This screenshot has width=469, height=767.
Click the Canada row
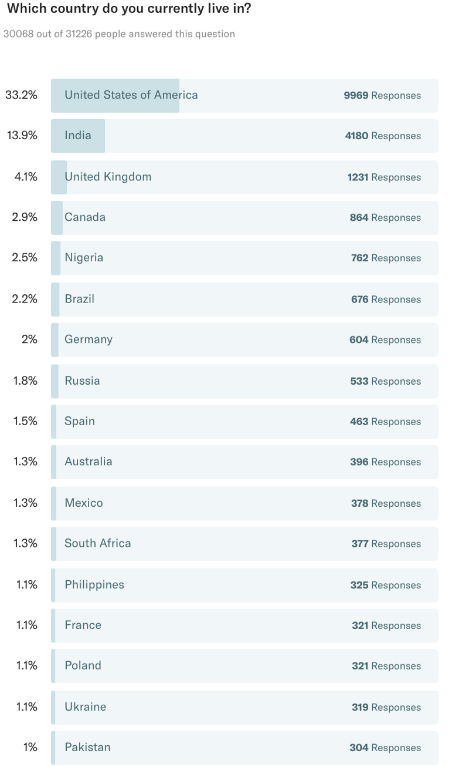[x=244, y=218]
